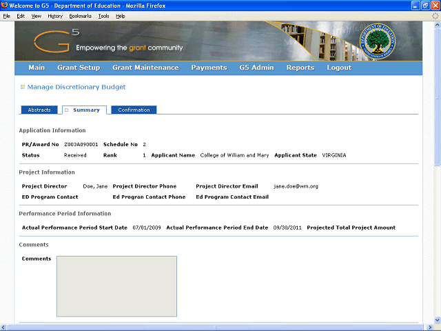Switch to the Abstracts tab
The width and height of the screenshot is (441, 331).
(x=39, y=110)
